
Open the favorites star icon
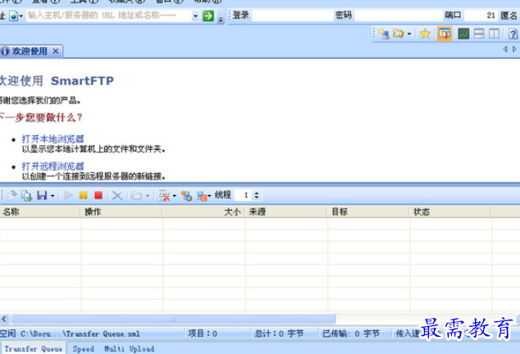coord(425,34)
